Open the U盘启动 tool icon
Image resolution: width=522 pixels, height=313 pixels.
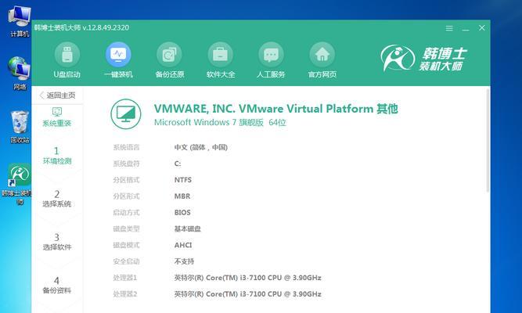pos(67,55)
